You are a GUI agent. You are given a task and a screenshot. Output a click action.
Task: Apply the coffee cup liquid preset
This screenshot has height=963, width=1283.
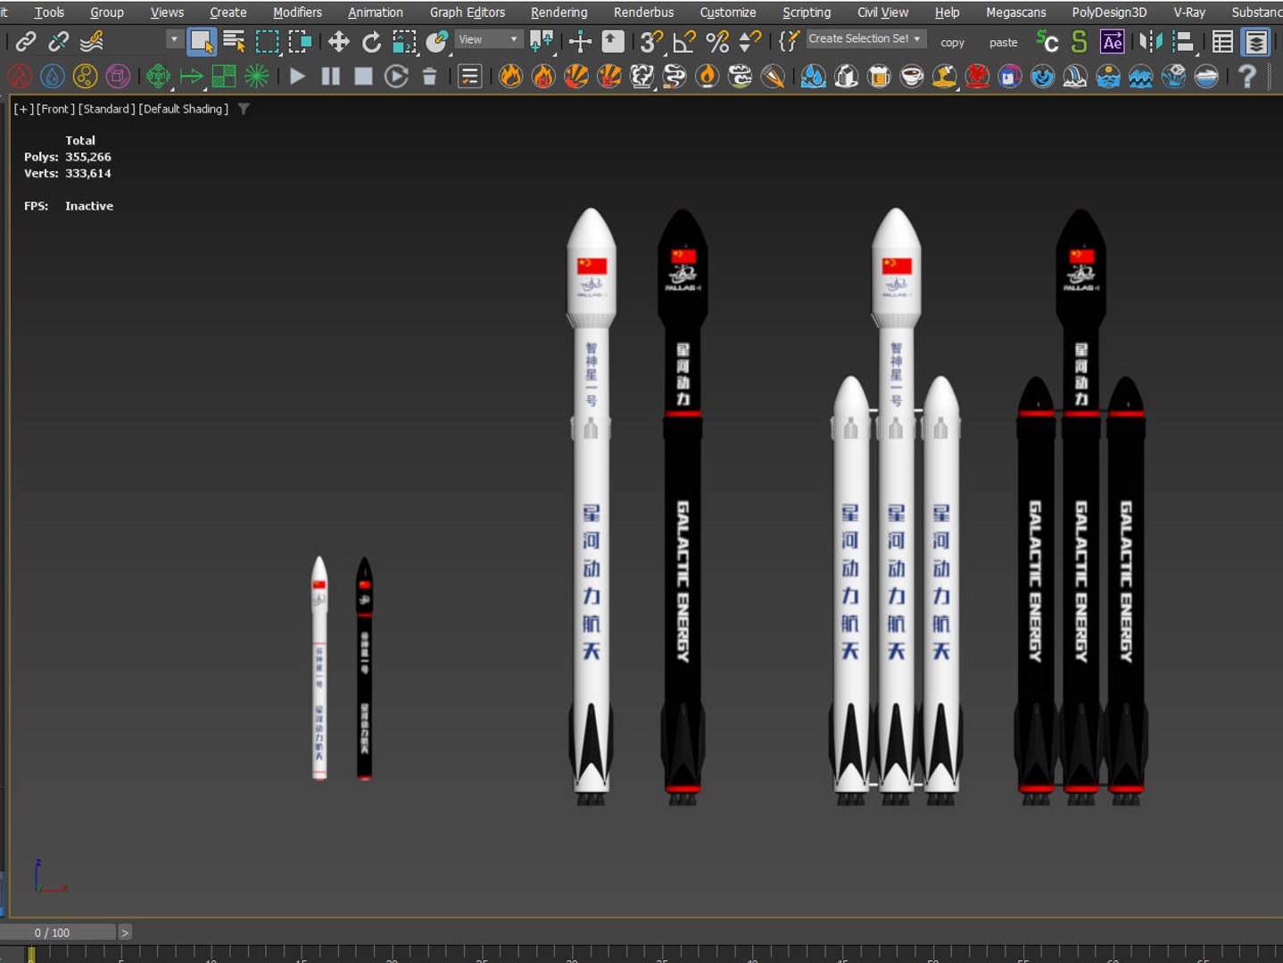coord(912,77)
